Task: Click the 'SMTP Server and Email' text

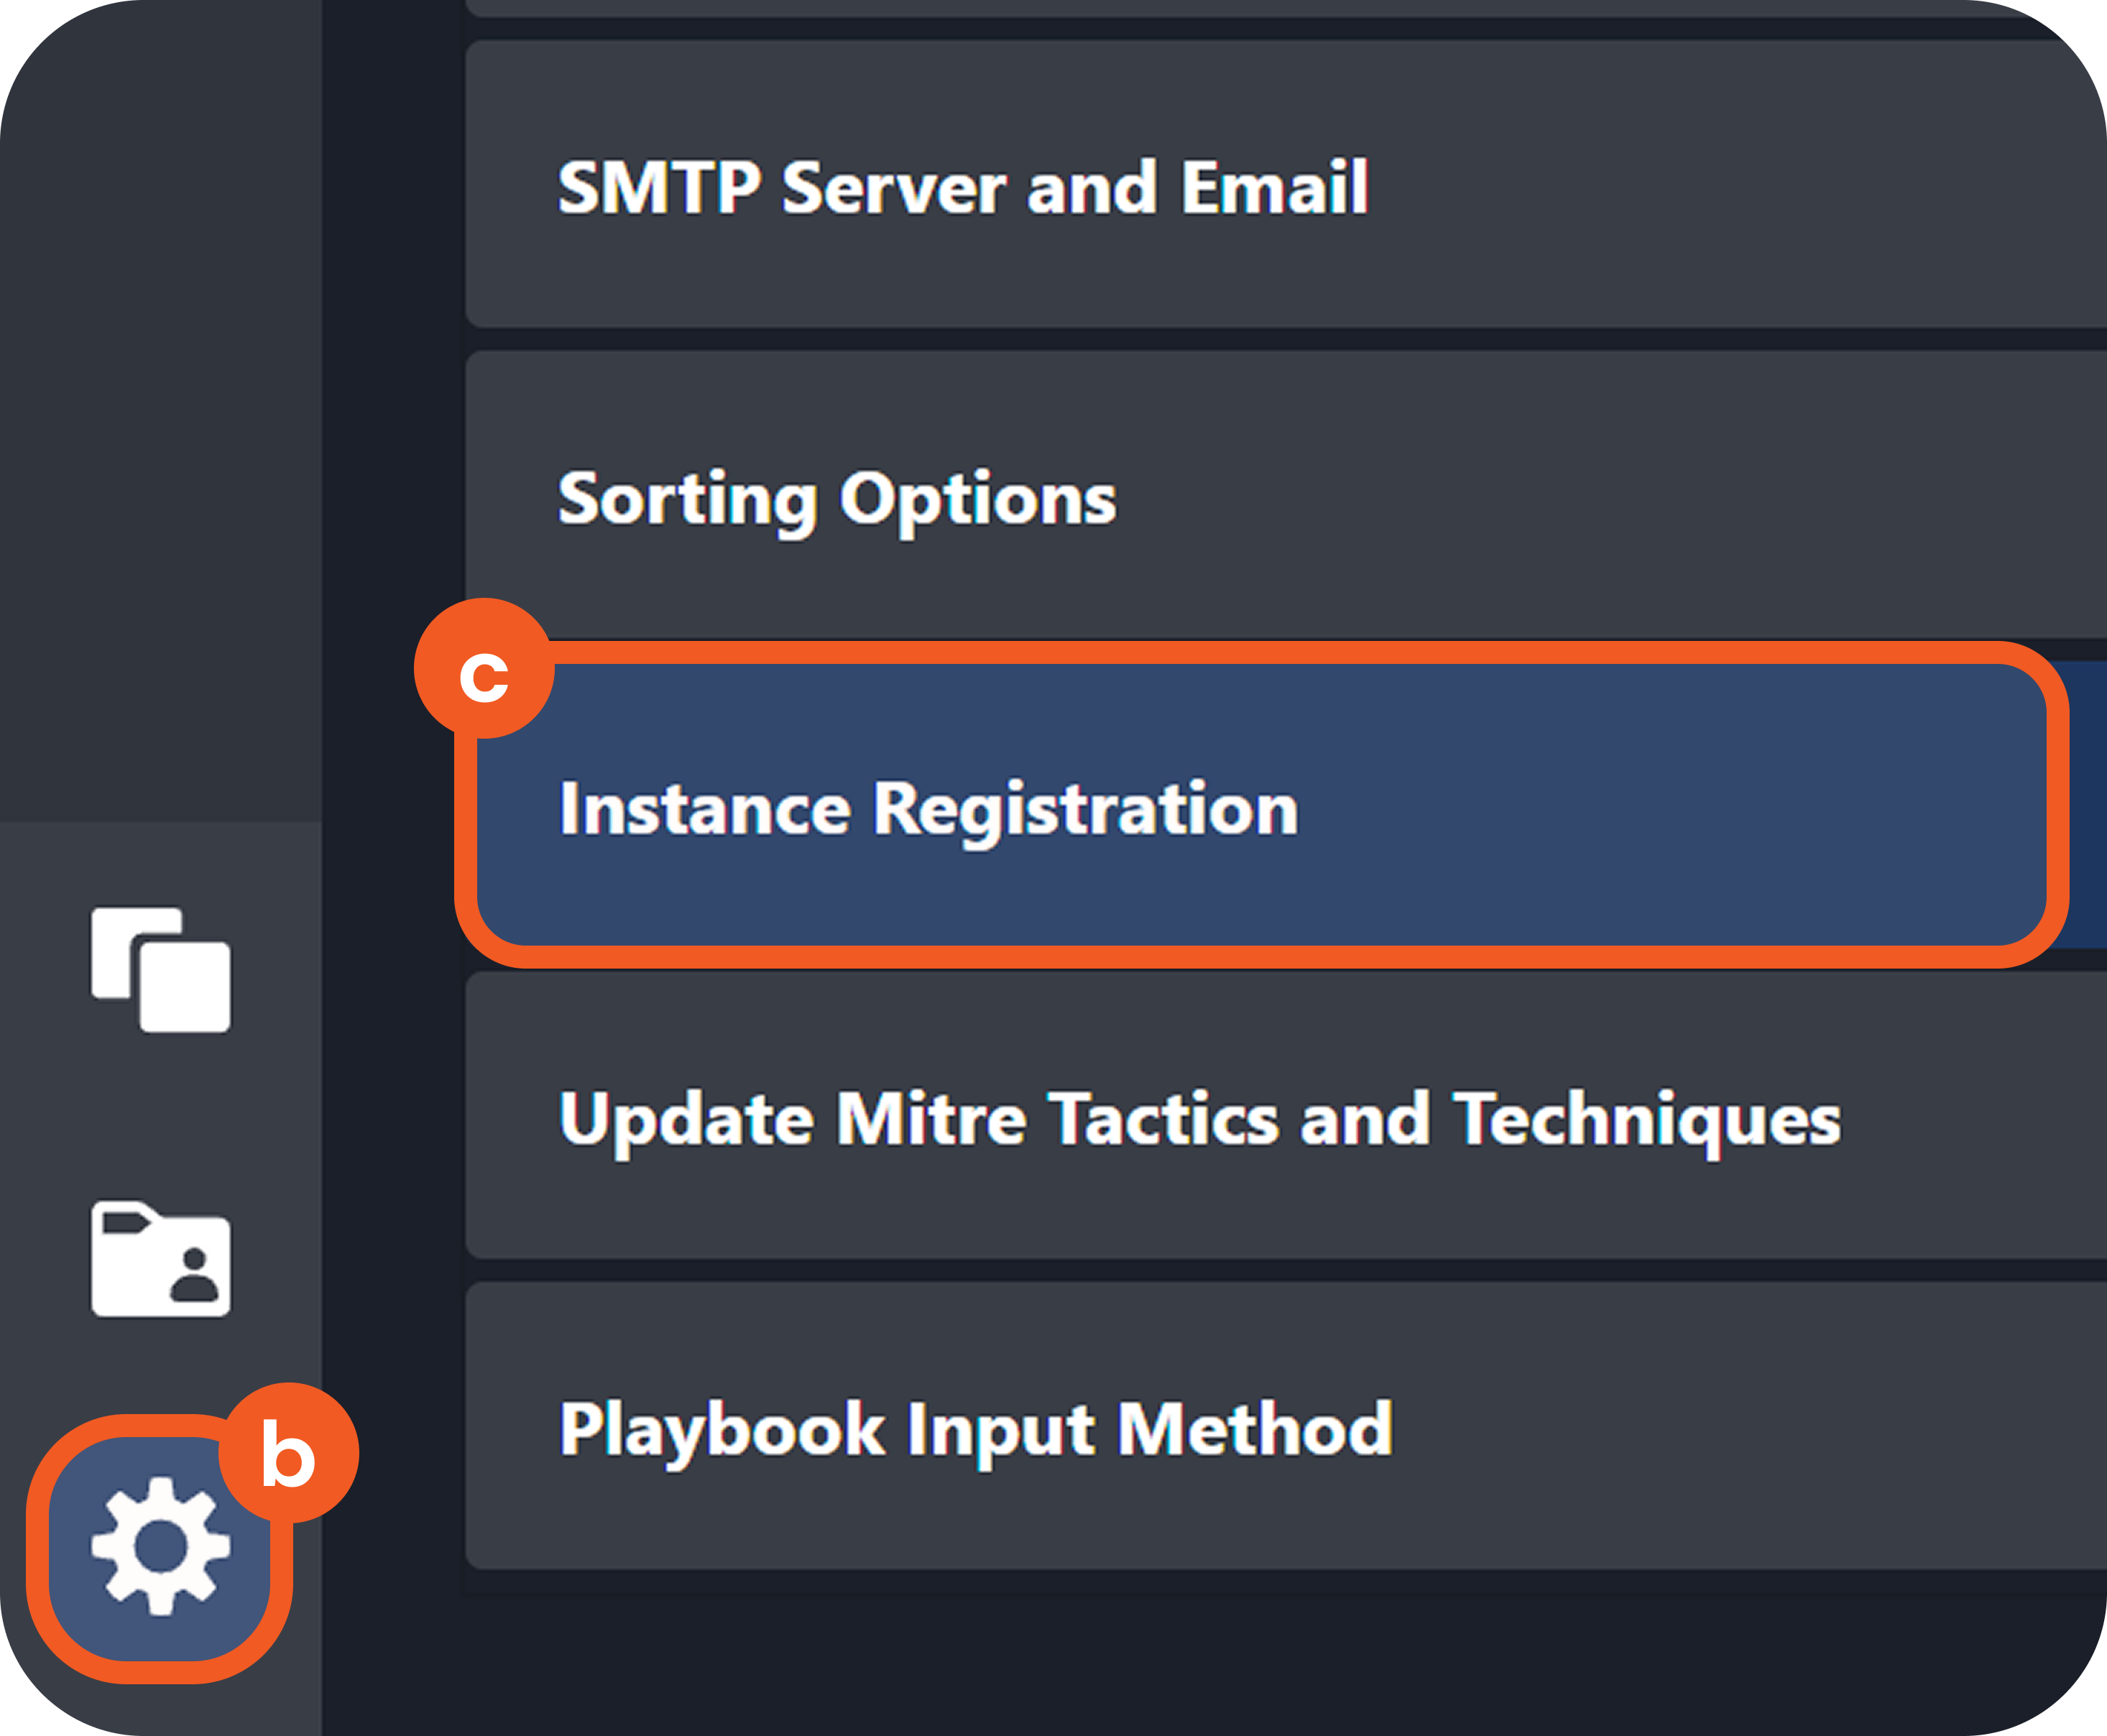Action: click(962, 187)
